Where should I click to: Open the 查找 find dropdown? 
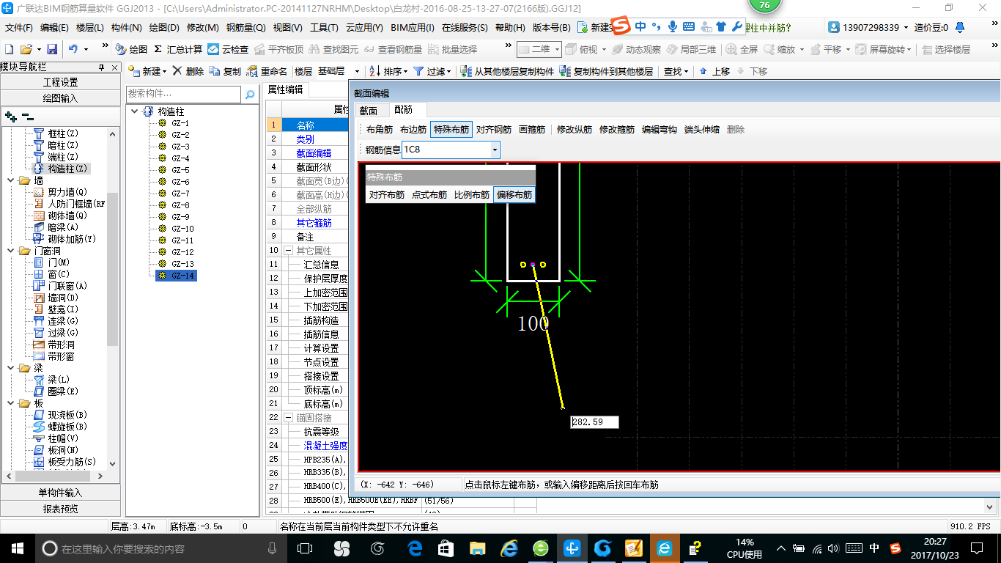676,71
